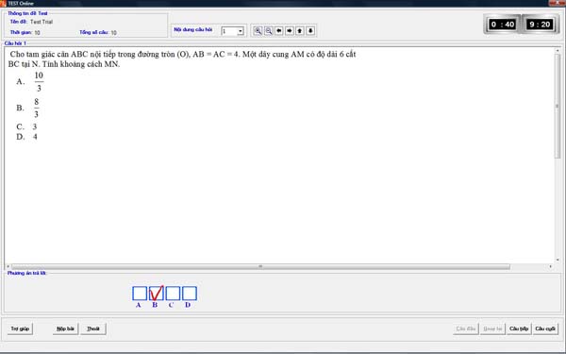The height and width of the screenshot is (354, 566).
Task: Submit the test with Nộp bài
Action: (x=65, y=329)
